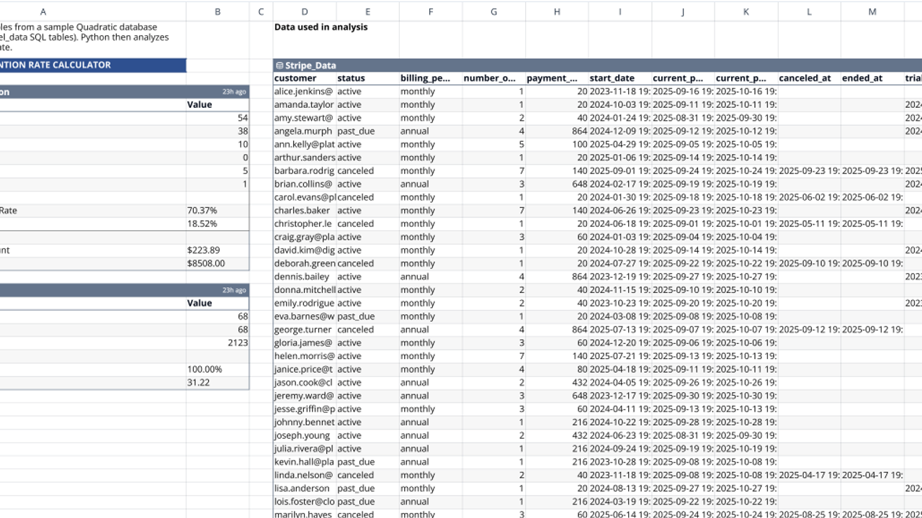
Task: Select column H header
Action: (557, 12)
